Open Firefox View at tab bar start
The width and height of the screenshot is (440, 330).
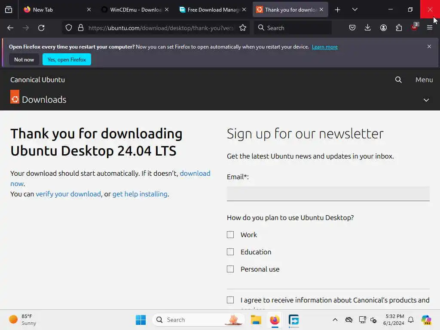click(x=9, y=9)
